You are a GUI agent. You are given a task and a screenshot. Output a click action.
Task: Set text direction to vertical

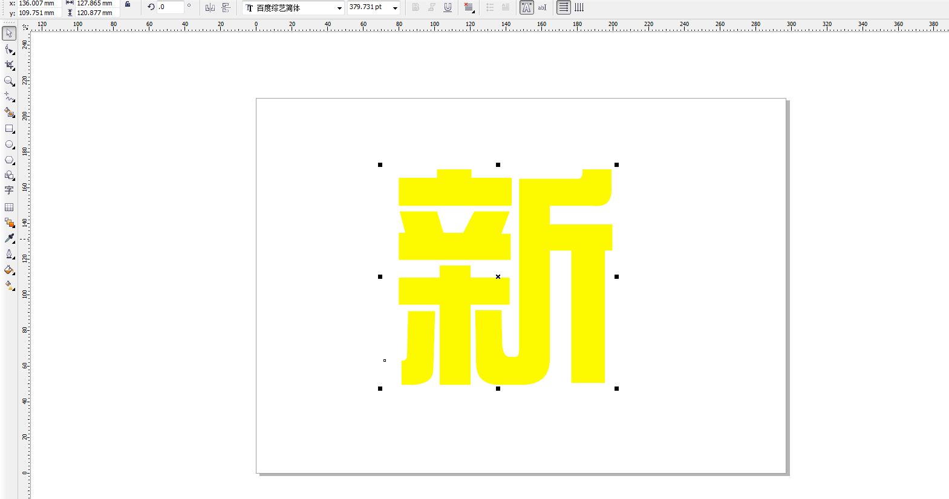(x=579, y=7)
